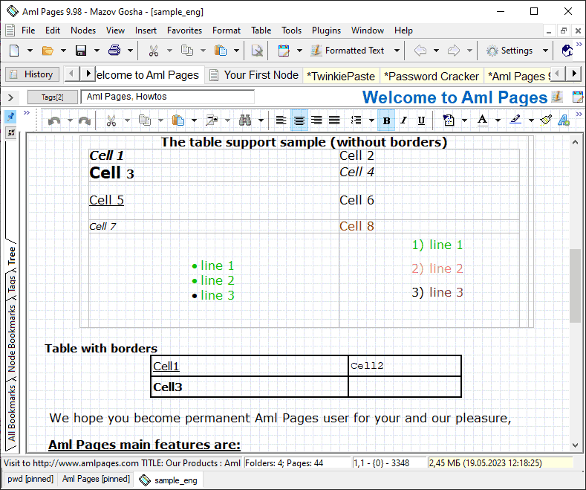Click the font style 'A' with plus icon
This screenshot has height=490, width=586.
pos(564,120)
